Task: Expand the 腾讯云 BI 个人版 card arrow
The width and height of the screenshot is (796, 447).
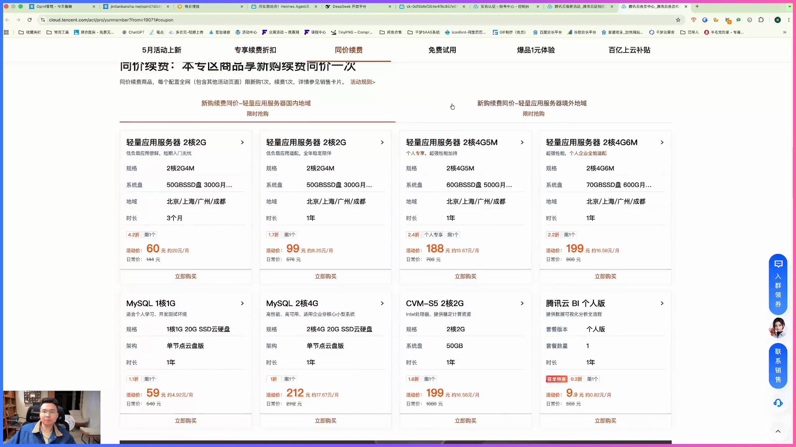Action: [x=662, y=303]
